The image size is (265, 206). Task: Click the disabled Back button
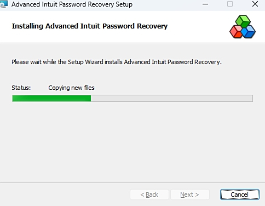149,194
